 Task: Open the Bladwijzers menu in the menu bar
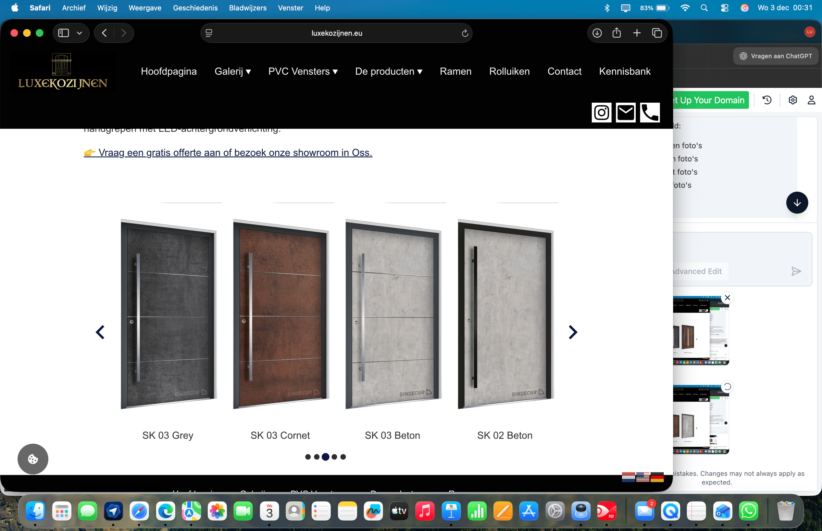[x=248, y=8]
